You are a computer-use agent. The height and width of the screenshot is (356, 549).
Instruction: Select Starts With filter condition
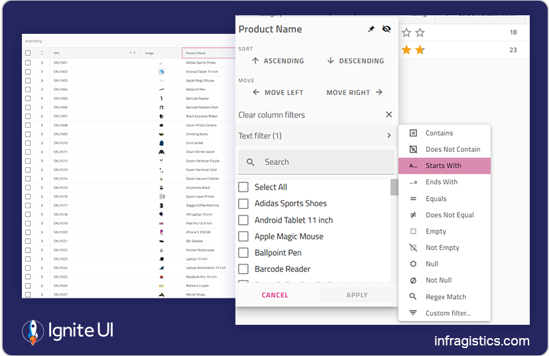444,166
